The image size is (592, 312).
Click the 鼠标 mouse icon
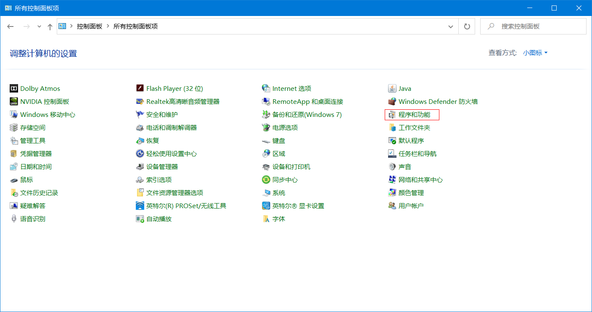(x=14, y=180)
